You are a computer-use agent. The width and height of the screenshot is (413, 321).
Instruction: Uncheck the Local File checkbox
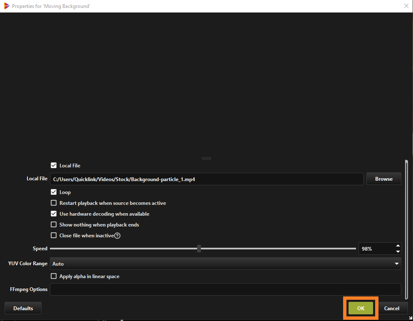pyautogui.click(x=54, y=165)
